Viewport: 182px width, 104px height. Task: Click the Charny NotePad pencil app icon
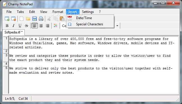(5, 4)
